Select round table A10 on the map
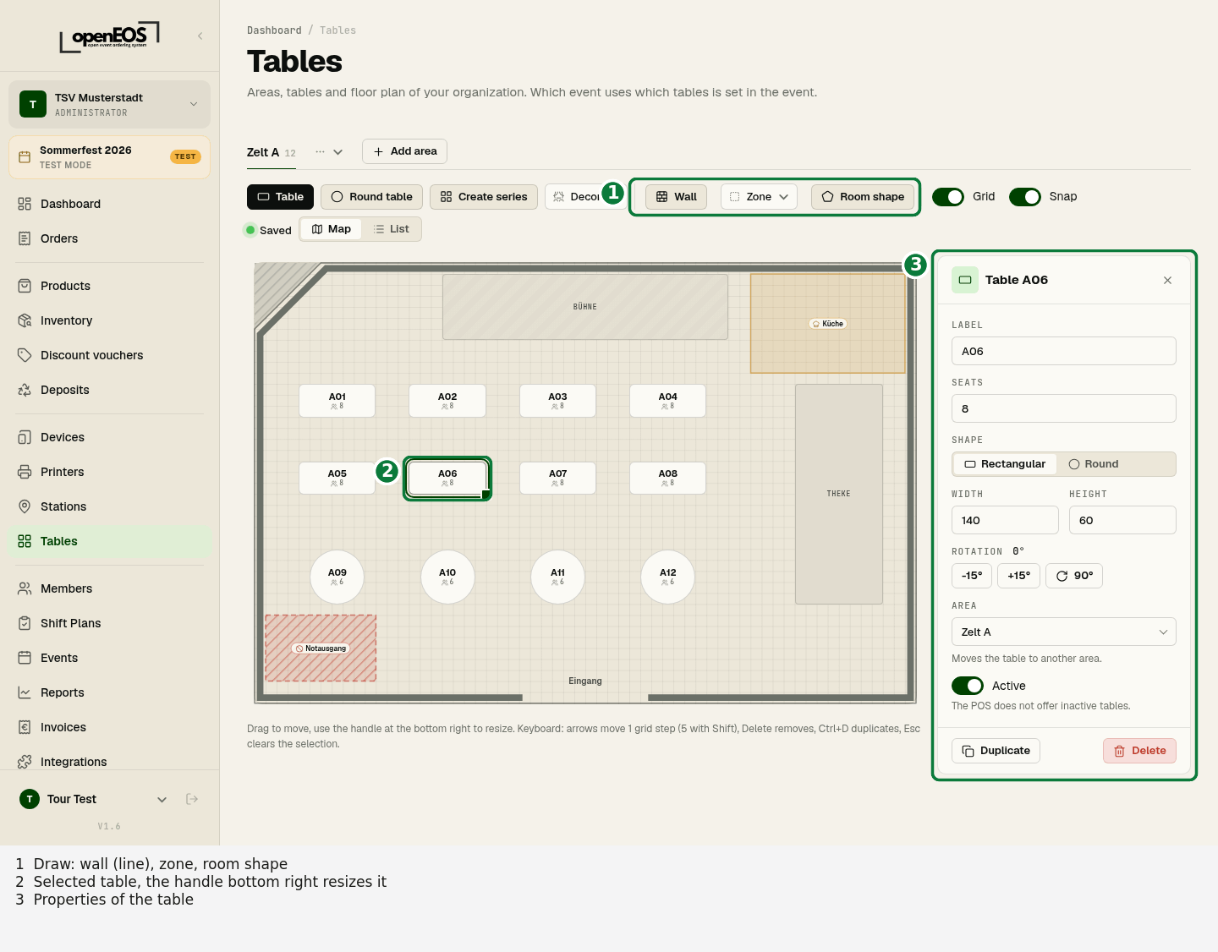 click(447, 577)
